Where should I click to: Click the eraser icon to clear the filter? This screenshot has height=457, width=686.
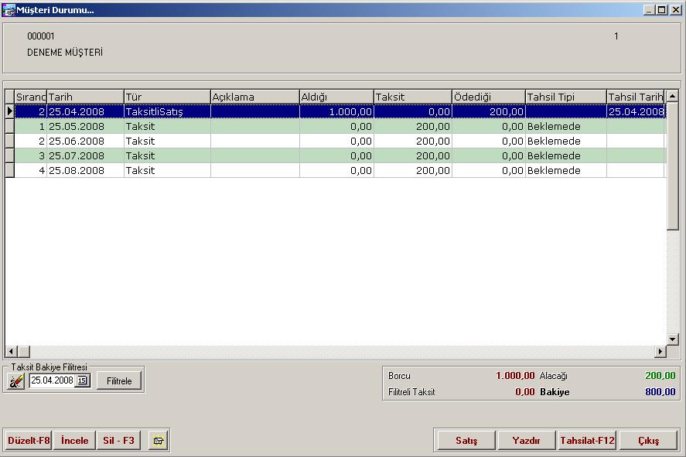[x=16, y=380]
